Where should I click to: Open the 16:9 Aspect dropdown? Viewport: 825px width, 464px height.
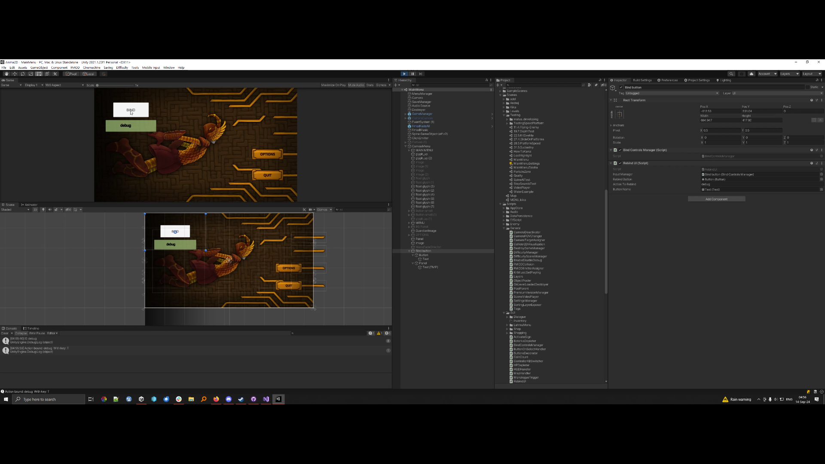pos(64,85)
